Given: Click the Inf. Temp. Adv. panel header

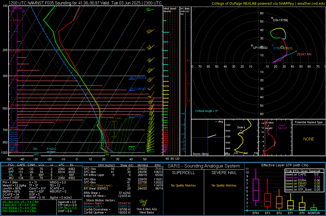Looking at the screenshot, I should click(185, 11).
